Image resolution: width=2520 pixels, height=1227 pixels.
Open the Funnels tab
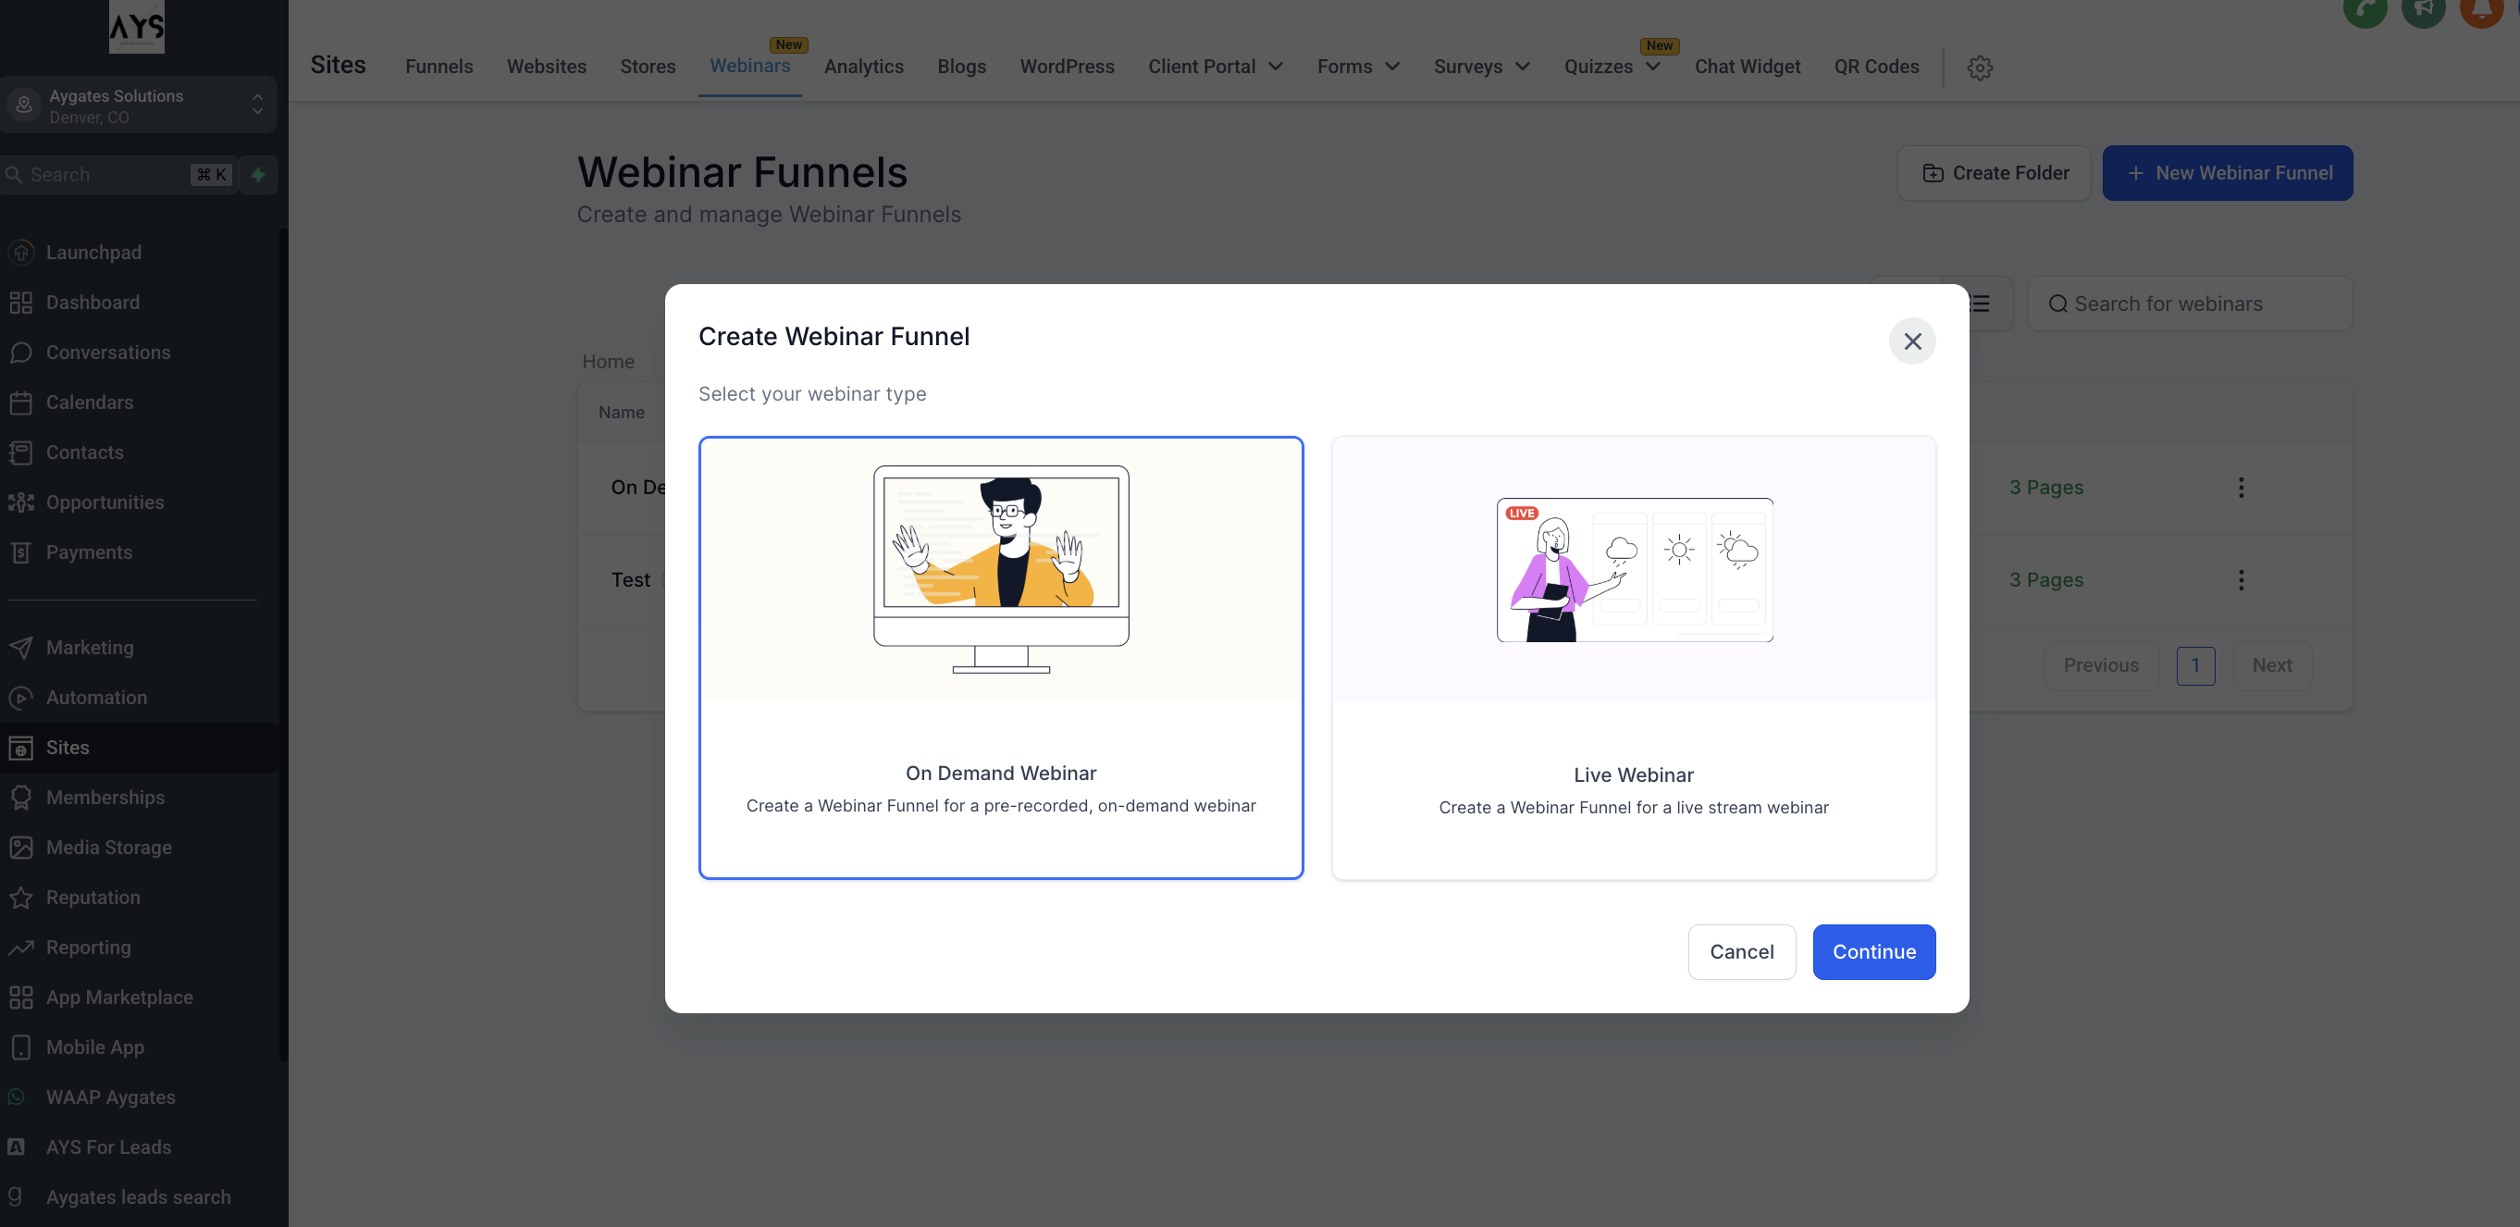439,67
